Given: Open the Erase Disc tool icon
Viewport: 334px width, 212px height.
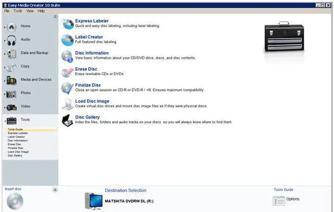Looking at the screenshot, I should click(67, 72).
